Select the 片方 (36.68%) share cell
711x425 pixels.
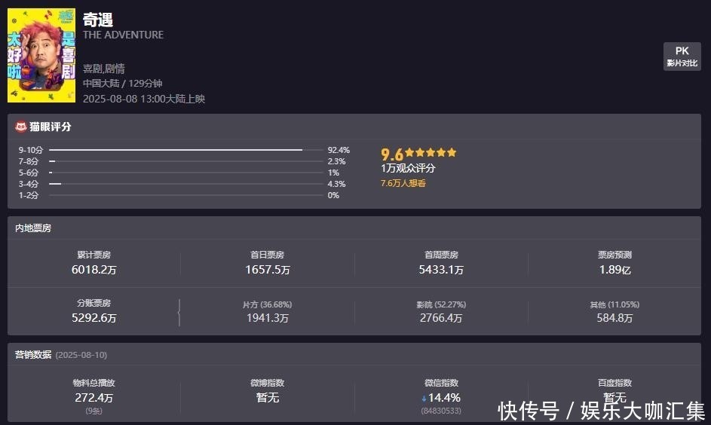coord(268,312)
